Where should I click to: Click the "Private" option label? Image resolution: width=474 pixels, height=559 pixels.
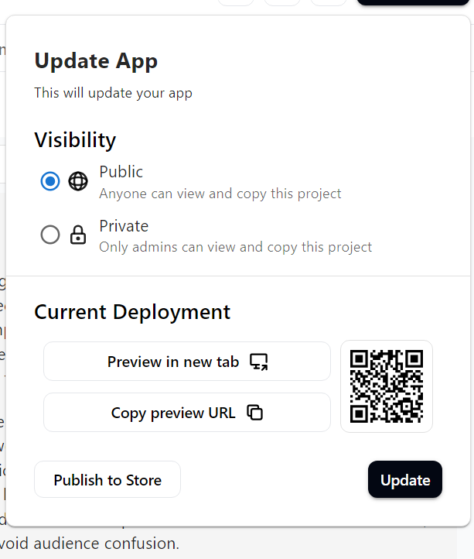click(124, 226)
